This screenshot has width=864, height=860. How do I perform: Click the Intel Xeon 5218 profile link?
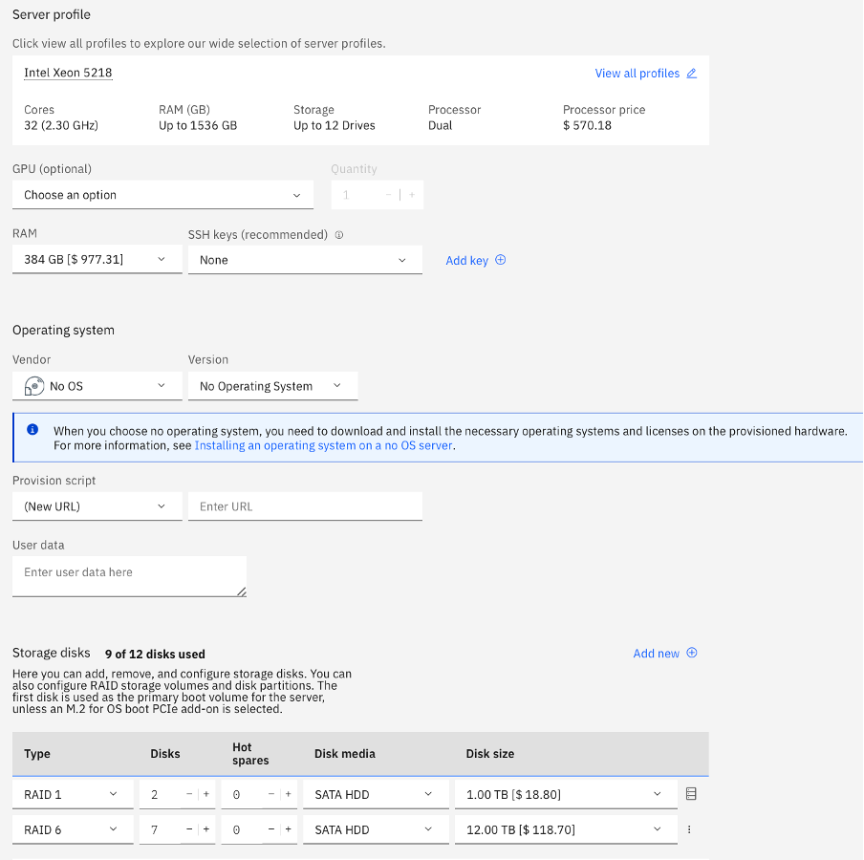68,73
